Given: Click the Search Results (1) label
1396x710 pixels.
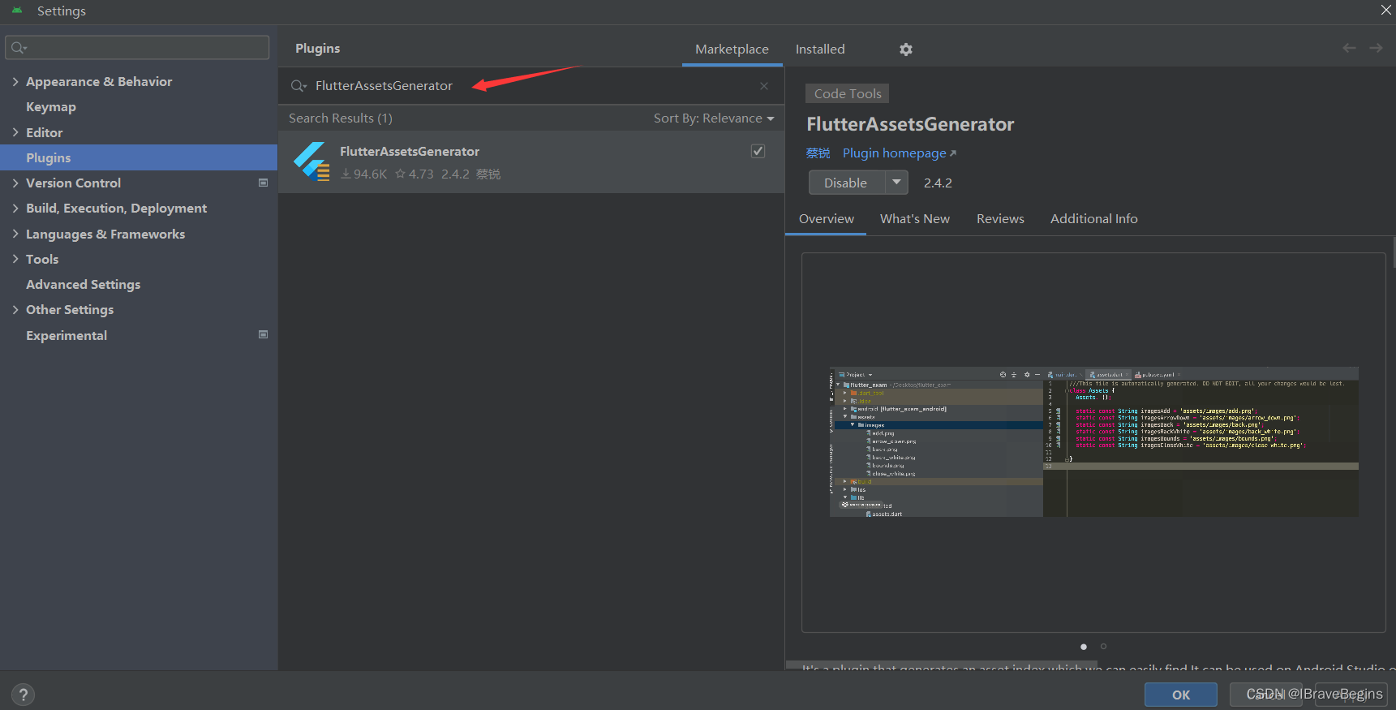Looking at the screenshot, I should point(341,118).
